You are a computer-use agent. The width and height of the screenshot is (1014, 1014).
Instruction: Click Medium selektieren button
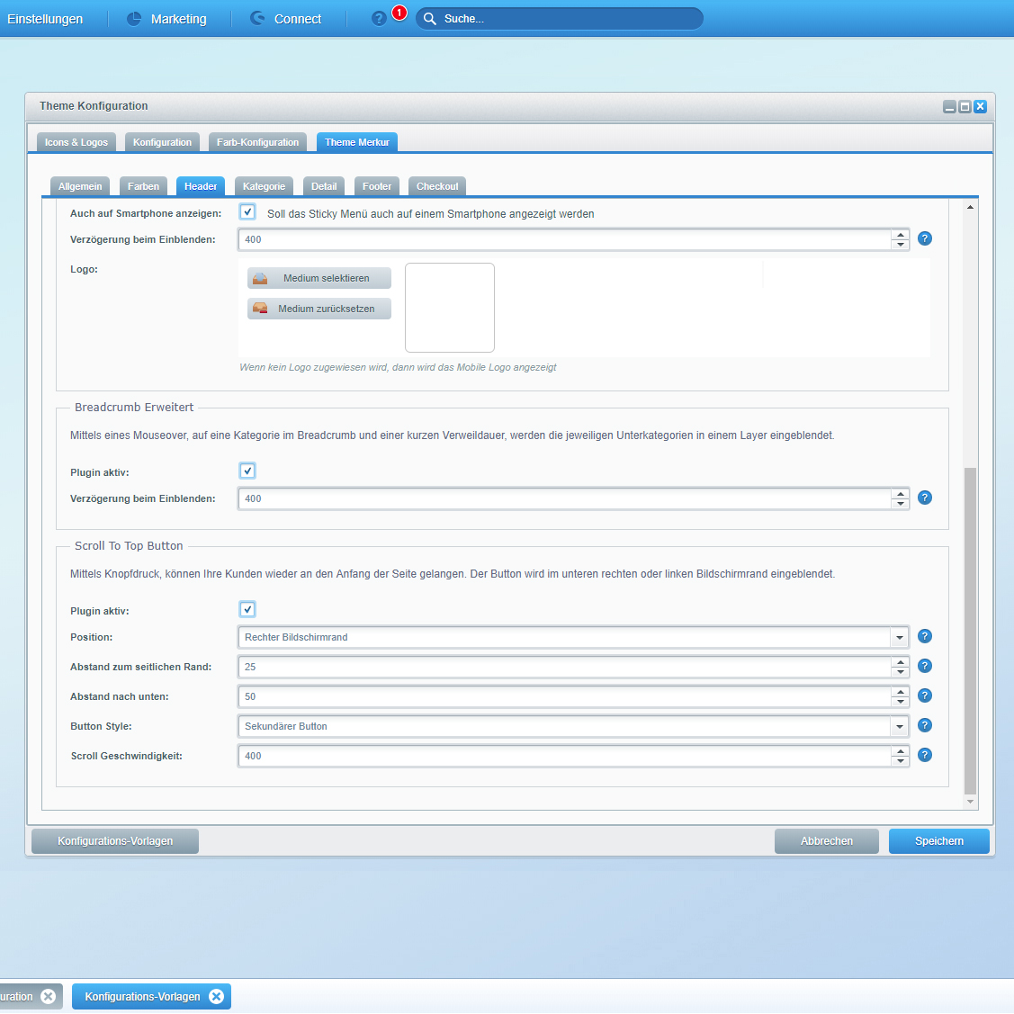(319, 278)
